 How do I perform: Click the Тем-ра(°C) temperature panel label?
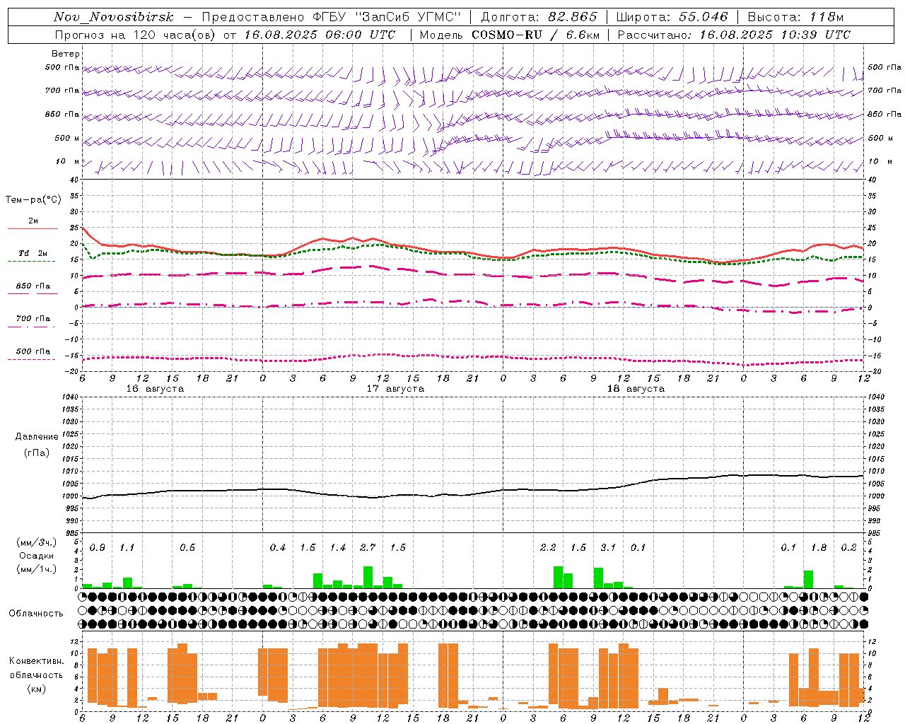click(33, 200)
